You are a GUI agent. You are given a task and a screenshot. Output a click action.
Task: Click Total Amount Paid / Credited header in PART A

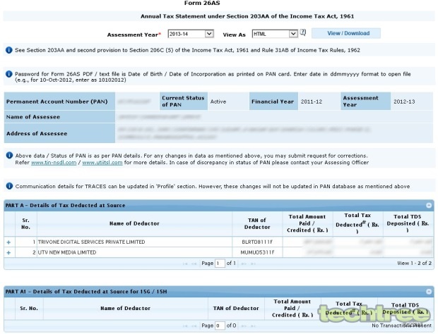[307, 223]
